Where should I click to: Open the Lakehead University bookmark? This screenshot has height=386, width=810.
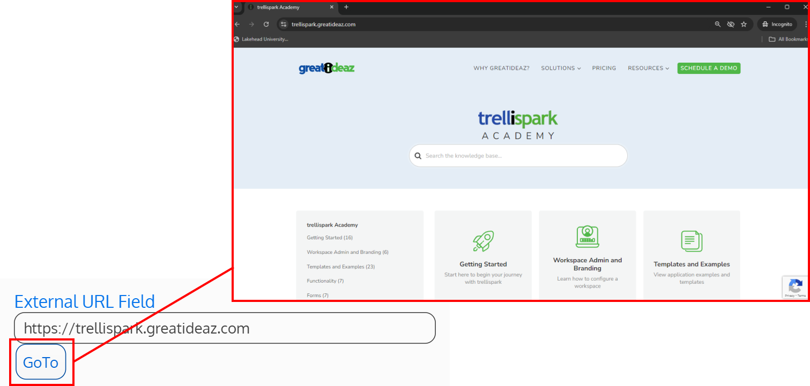(261, 39)
